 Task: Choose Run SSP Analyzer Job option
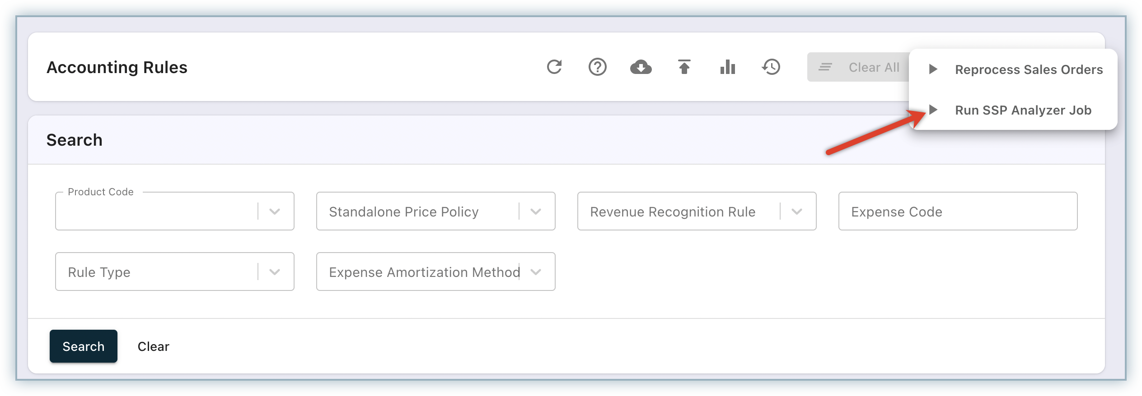pyautogui.click(x=1023, y=110)
